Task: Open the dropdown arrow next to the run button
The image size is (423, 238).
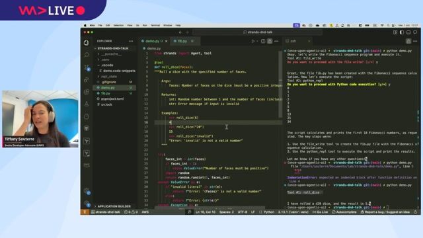Action: tap(257, 41)
